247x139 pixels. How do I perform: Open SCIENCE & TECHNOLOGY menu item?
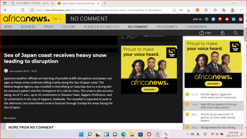pyautogui.click(x=102, y=27)
